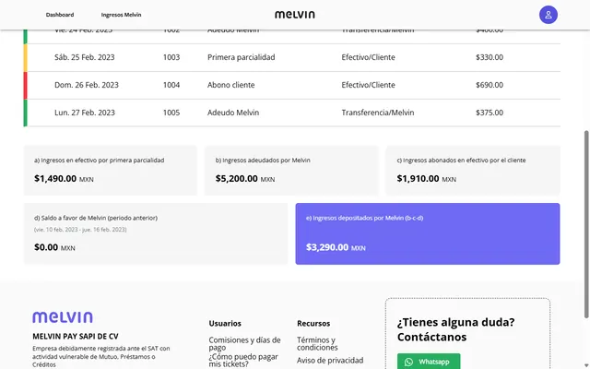Click the ¿Tienes alguna duda? Contáctanos heading
The height and width of the screenshot is (369, 590).
point(455,329)
